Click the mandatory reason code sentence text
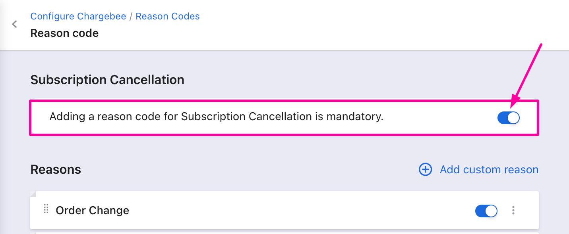The width and height of the screenshot is (569, 234). pyautogui.click(x=217, y=117)
